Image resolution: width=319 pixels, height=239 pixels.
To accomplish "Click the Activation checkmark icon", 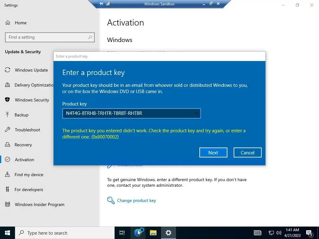I will (7, 159).
